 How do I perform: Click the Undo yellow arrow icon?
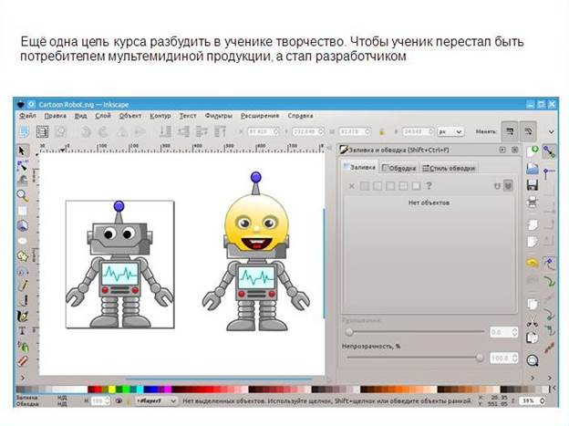pyautogui.click(x=533, y=263)
